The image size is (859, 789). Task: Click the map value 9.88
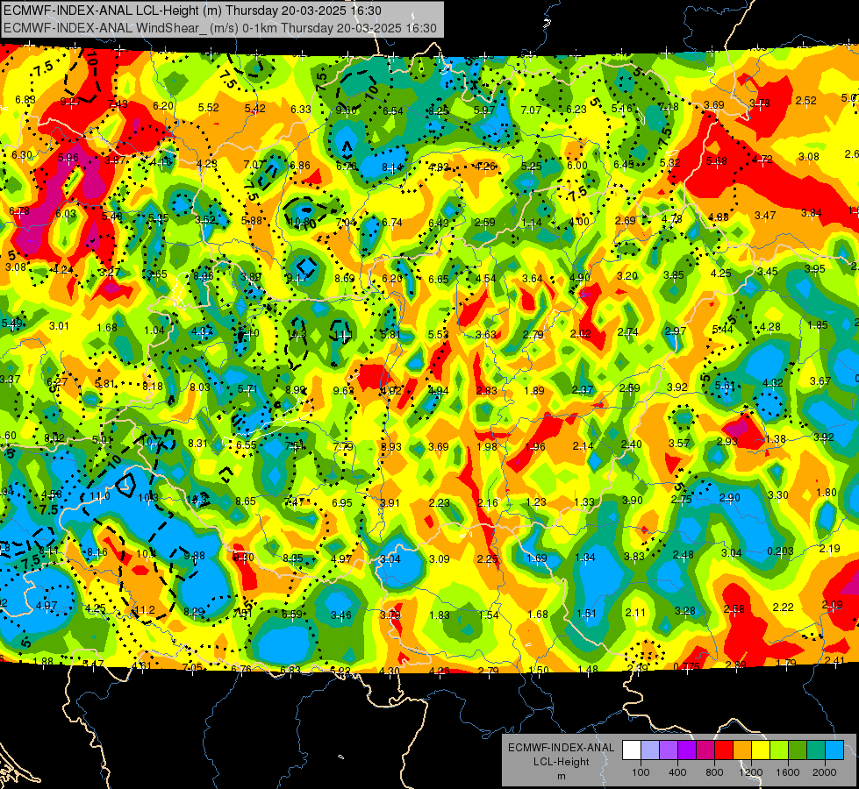(x=194, y=555)
